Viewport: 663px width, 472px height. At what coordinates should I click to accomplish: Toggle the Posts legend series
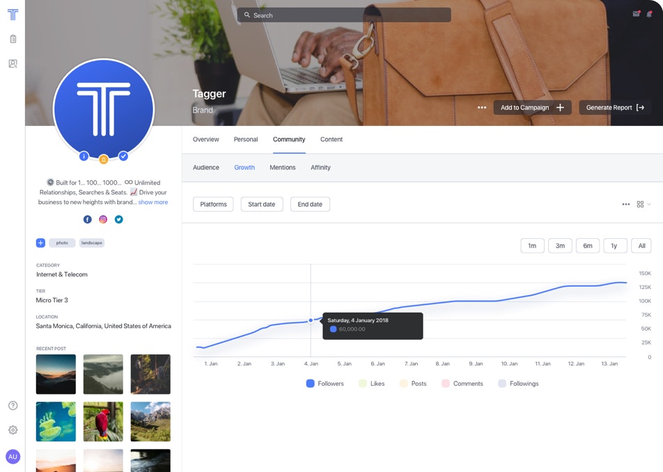point(413,384)
